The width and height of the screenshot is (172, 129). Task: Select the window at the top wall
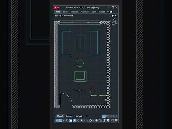click(80, 22)
